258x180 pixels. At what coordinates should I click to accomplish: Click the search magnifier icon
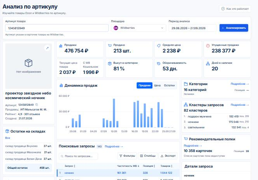(x=62, y=156)
